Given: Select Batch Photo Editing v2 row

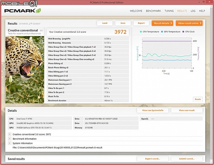Looking at the screenshot, I should (x=88, y=67).
